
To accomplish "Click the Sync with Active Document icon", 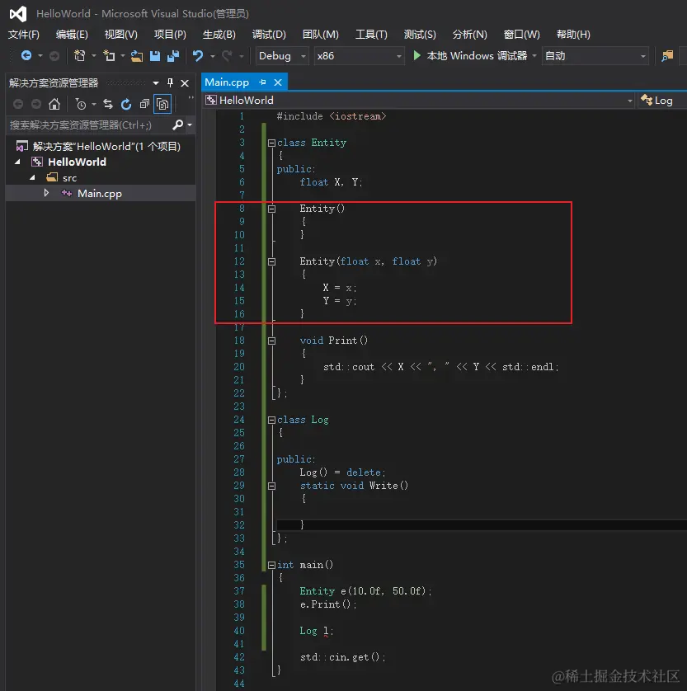I will pyautogui.click(x=108, y=105).
